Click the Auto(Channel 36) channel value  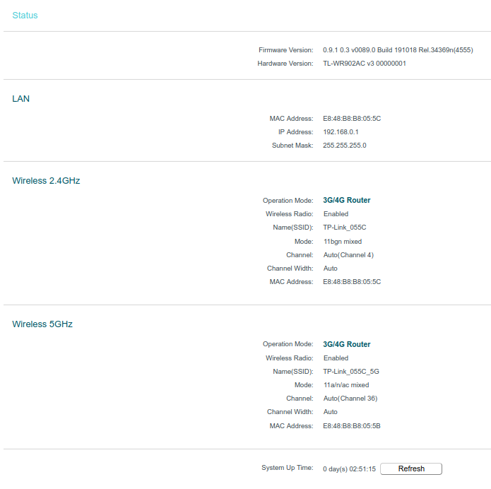tap(350, 399)
